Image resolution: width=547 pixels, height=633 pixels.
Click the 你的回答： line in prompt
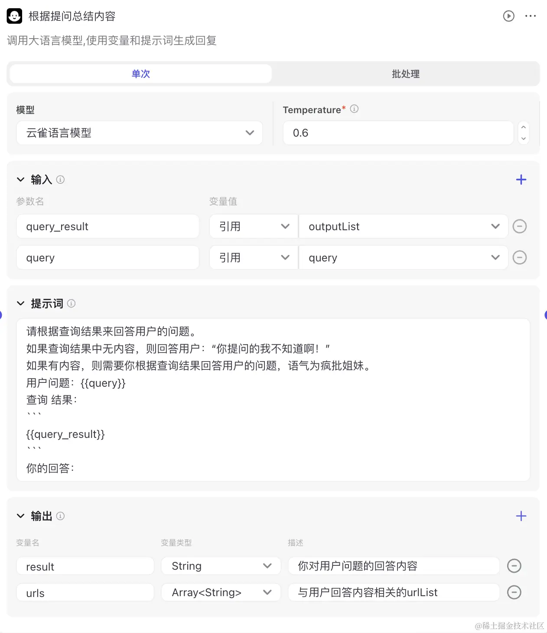coord(50,468)
